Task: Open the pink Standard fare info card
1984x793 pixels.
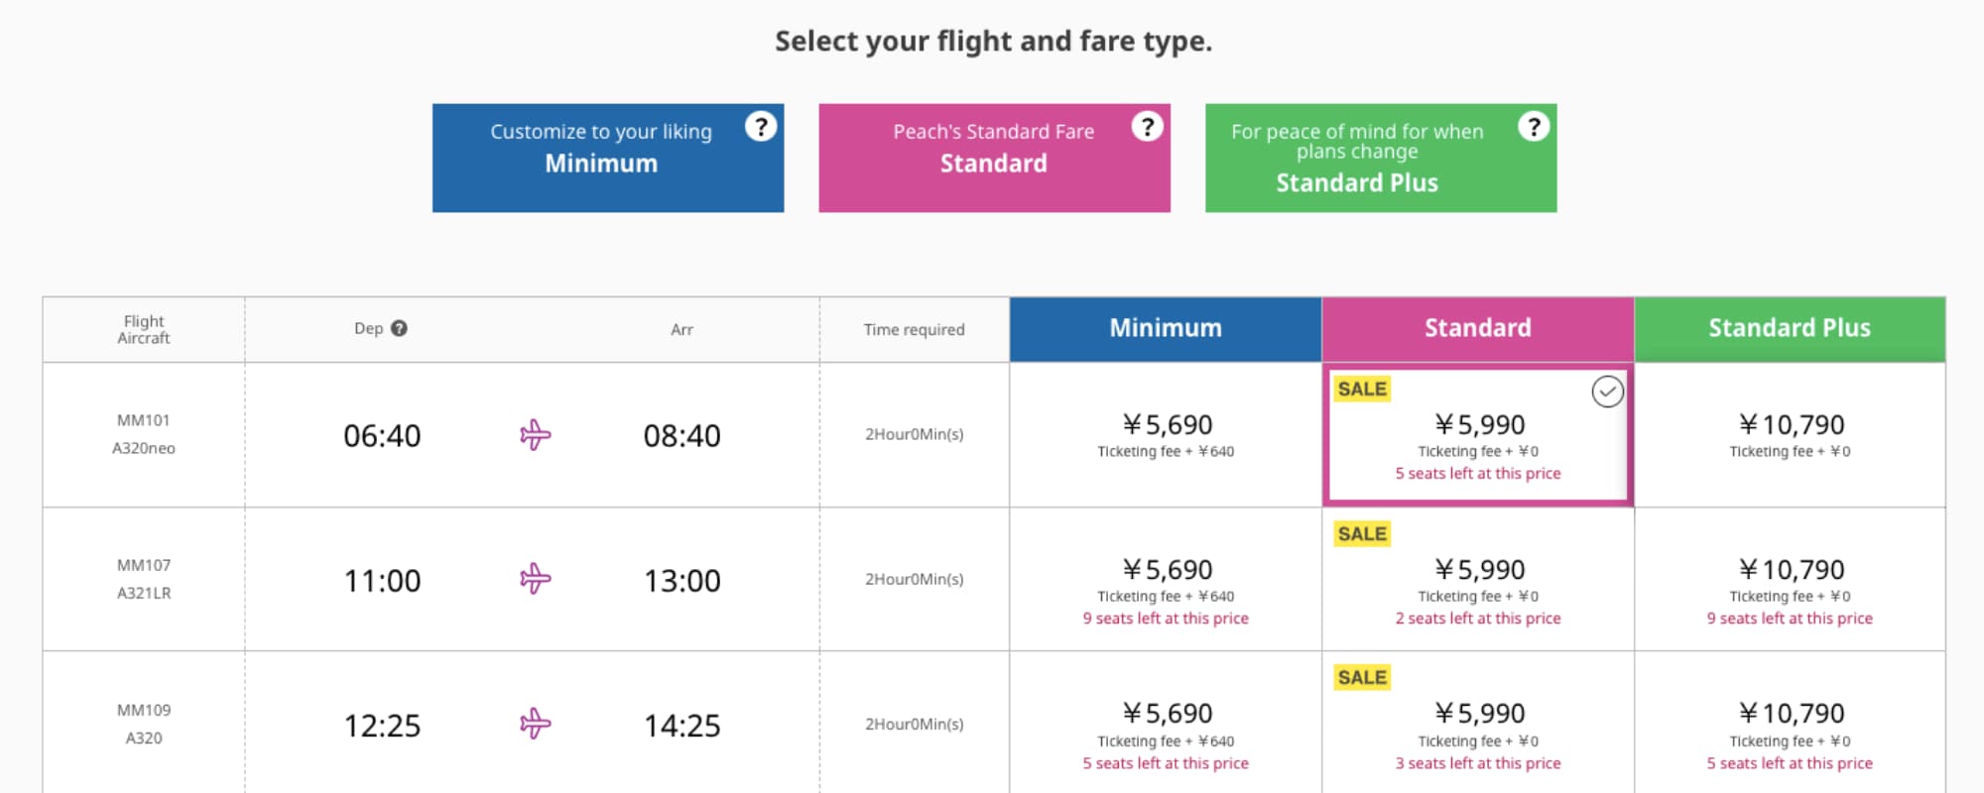Action: click(x=994, y=159)
